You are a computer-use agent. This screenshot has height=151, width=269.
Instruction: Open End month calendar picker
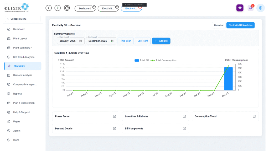pos(112,41)
